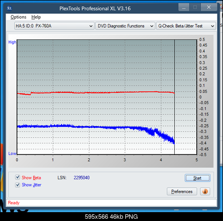Uncheck the Show Beta checkbox
The width and height of the screenshot is (223, 221).
click(x=18, y=177)
